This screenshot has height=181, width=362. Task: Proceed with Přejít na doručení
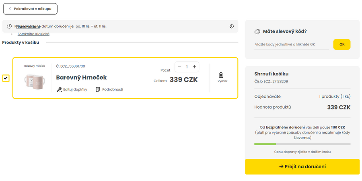point(302,167)
